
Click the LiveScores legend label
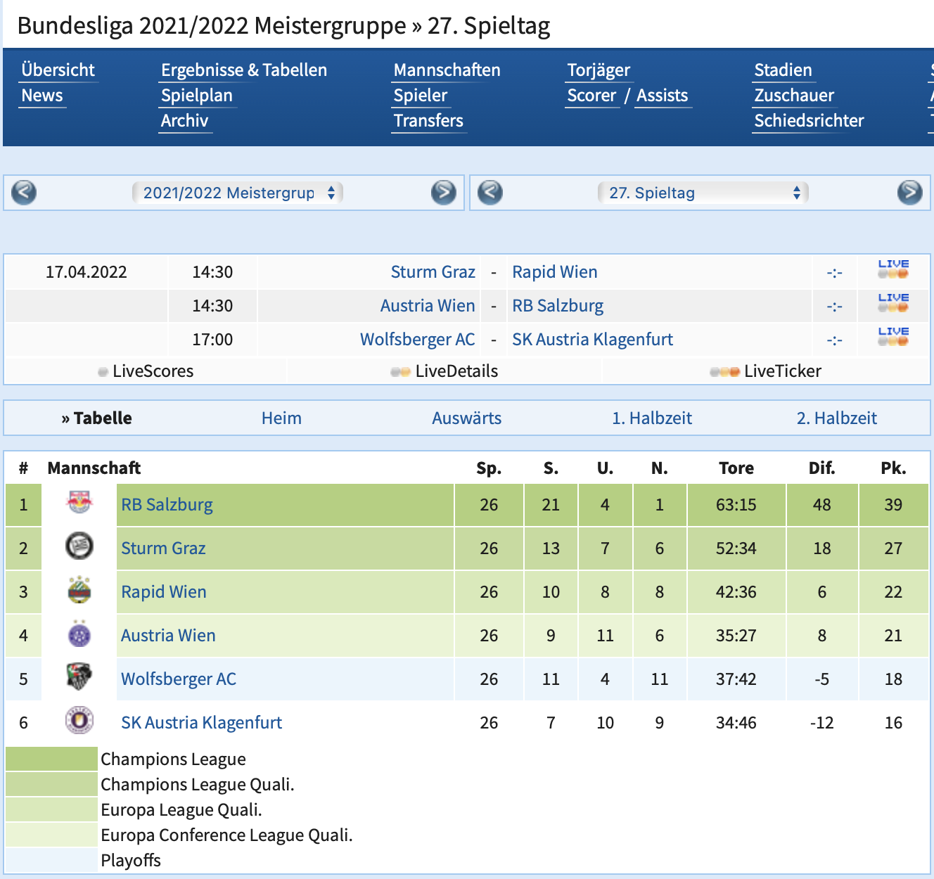[x=153, y=371]
